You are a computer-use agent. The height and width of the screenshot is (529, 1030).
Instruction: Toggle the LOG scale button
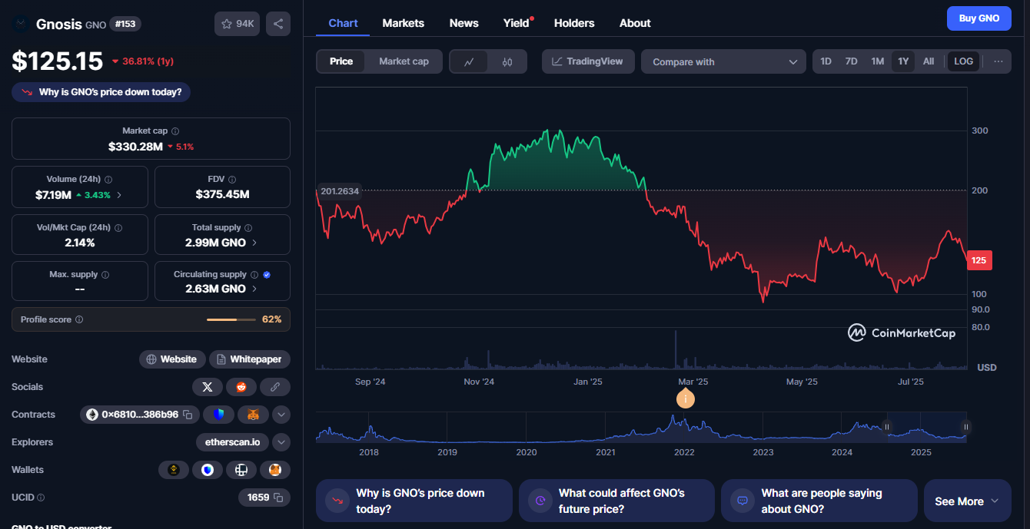[963, 61]
